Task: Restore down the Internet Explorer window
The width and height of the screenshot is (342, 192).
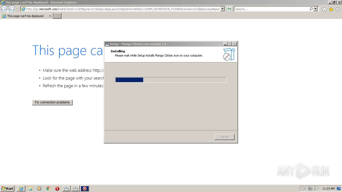Action: point(334,2)
